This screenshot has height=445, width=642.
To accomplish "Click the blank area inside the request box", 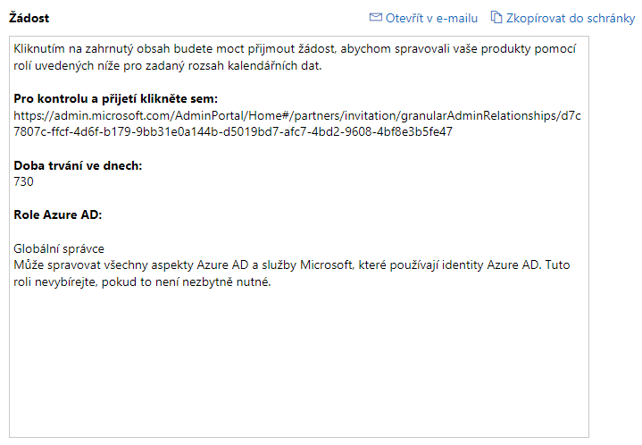I will pyautogui.click(x=299, y=361).
